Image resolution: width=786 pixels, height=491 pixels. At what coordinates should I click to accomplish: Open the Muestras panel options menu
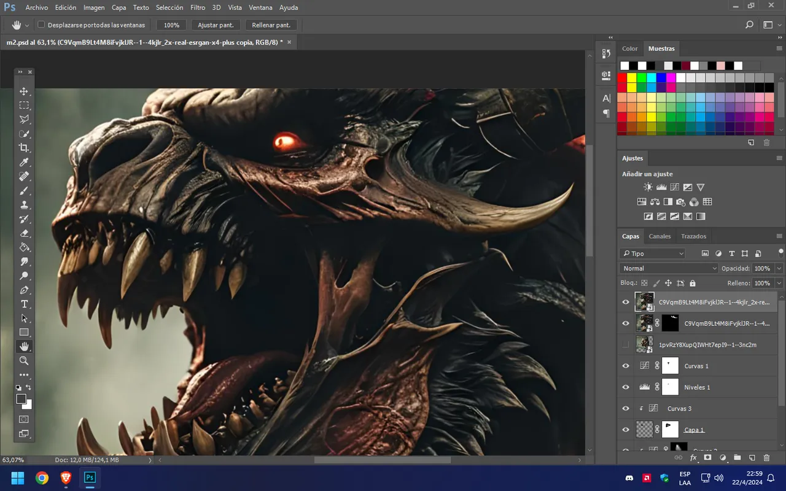pyautogui.click(x=779, y=48)
